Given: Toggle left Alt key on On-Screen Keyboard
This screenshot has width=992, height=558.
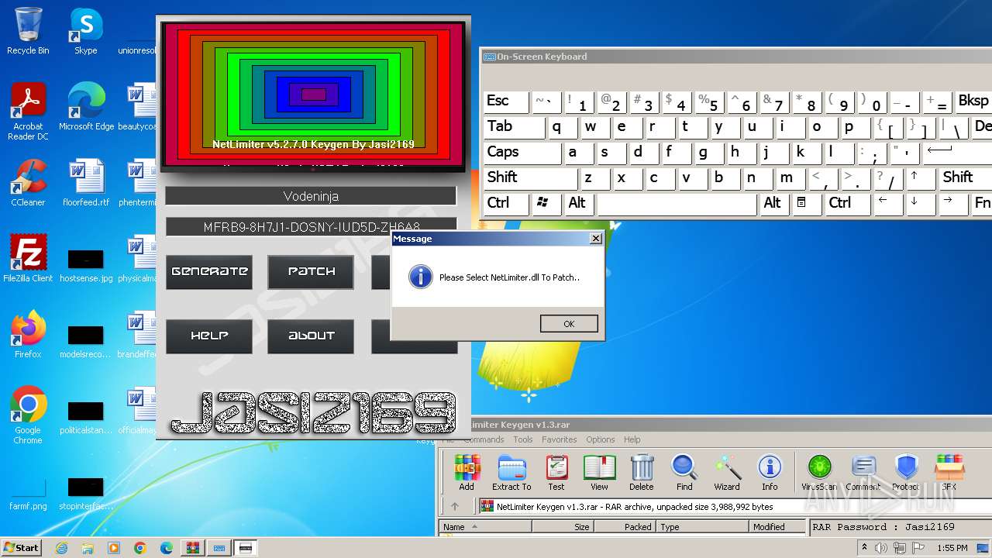Looking at the screenshot, I should [x=579, y=204].
